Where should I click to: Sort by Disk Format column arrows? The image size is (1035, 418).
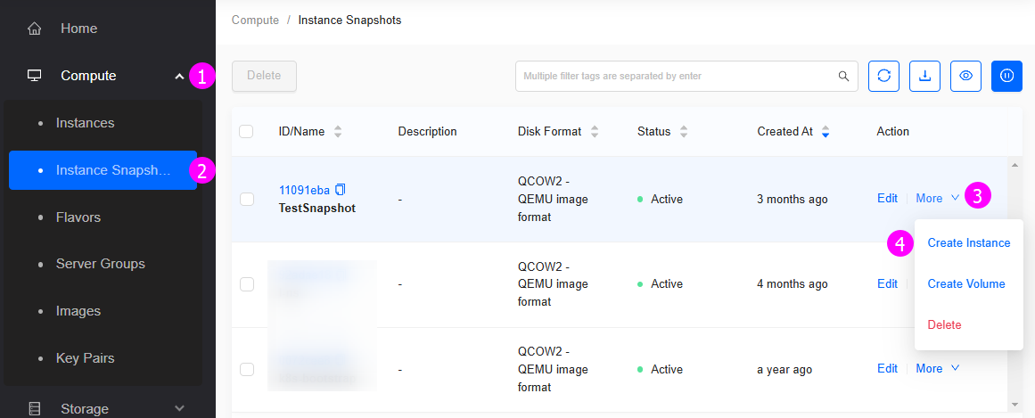[594, 131]
